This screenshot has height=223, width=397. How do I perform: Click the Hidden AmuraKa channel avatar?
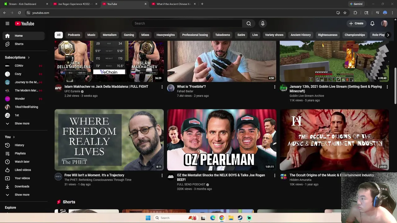[x=283, y=177]
